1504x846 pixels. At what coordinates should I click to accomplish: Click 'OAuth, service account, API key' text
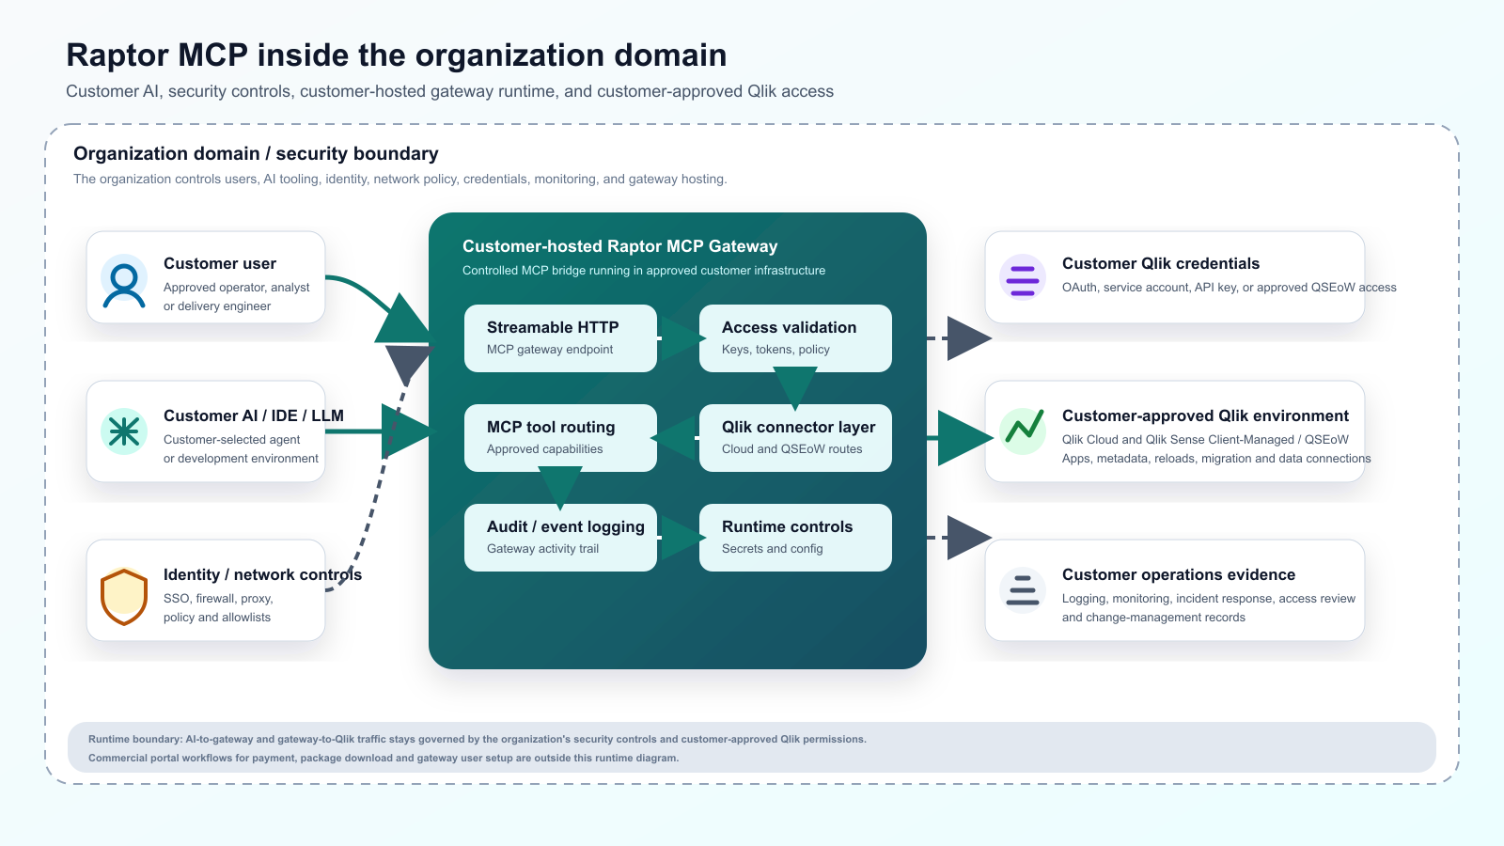1230,288
